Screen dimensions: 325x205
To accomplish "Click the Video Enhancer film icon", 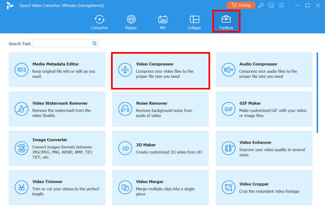I will tap(229, 148).
